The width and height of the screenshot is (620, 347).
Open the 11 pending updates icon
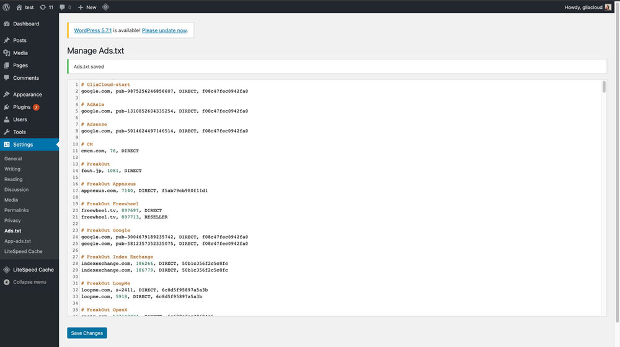click(46, 7)
